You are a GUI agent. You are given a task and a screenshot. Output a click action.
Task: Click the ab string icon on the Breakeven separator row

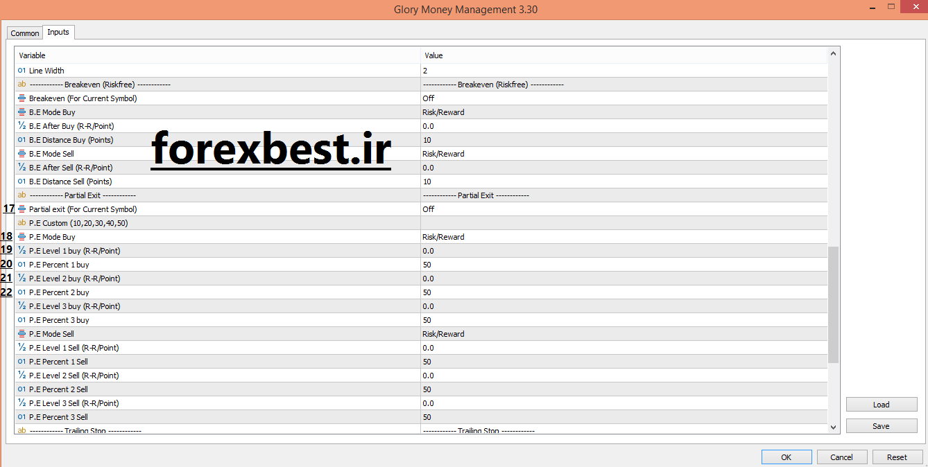[x=22, y=84]
